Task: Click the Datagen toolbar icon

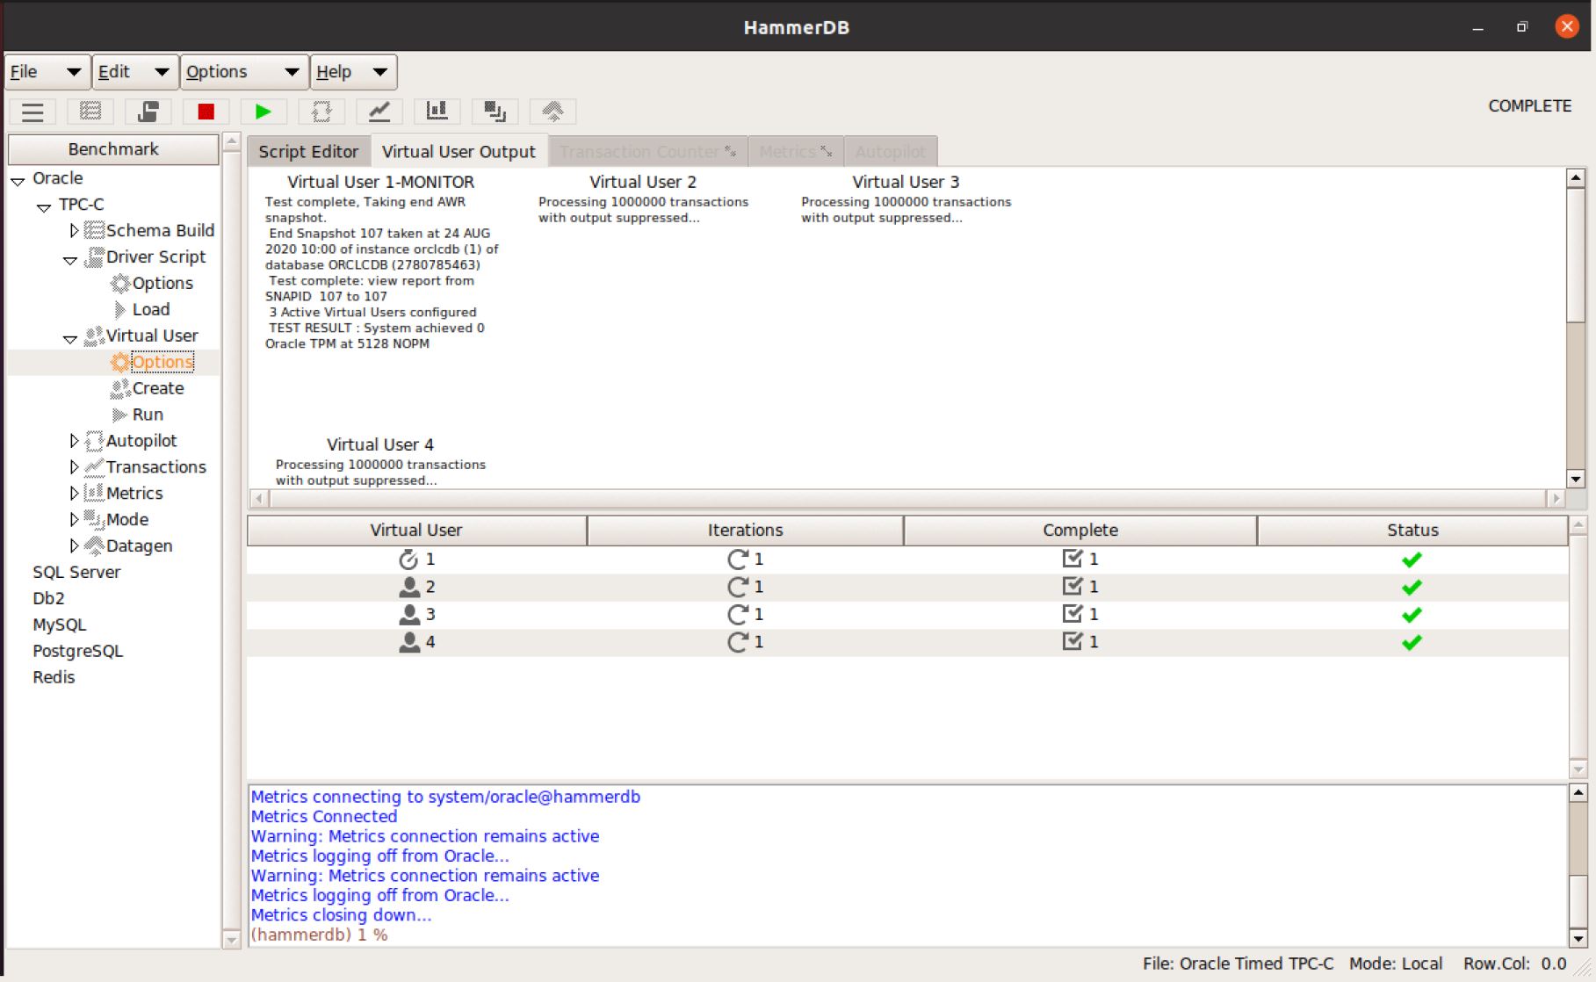Action: (552, 112)
